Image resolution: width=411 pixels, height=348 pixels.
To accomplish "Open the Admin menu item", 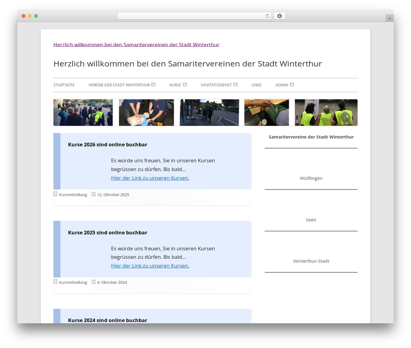I will click(x=282, y=85).
